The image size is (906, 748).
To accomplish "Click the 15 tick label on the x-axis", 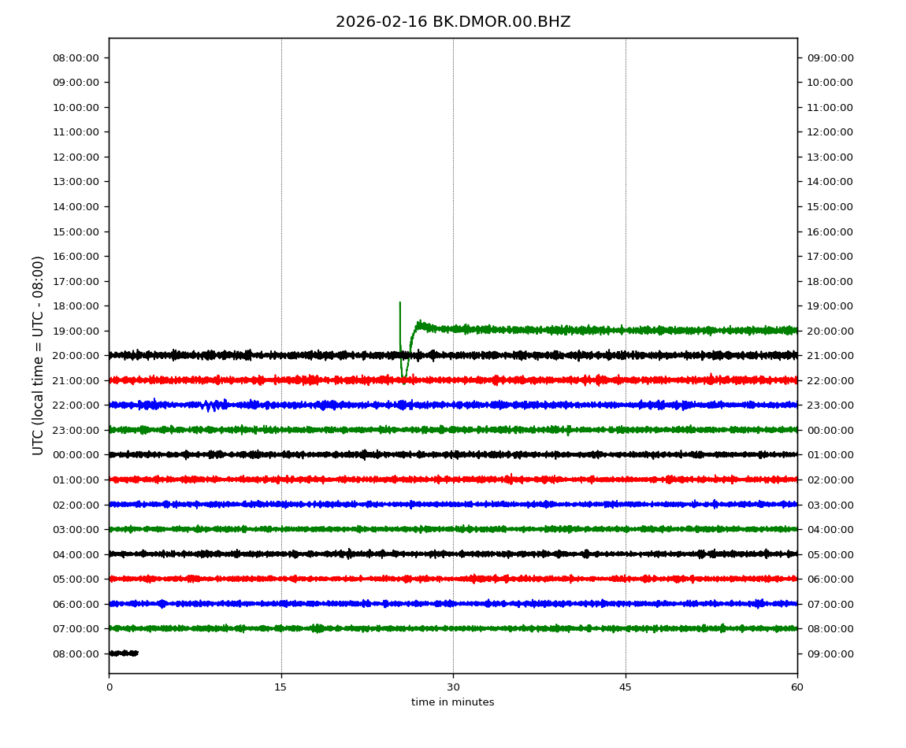I will (x=281, y=687).
